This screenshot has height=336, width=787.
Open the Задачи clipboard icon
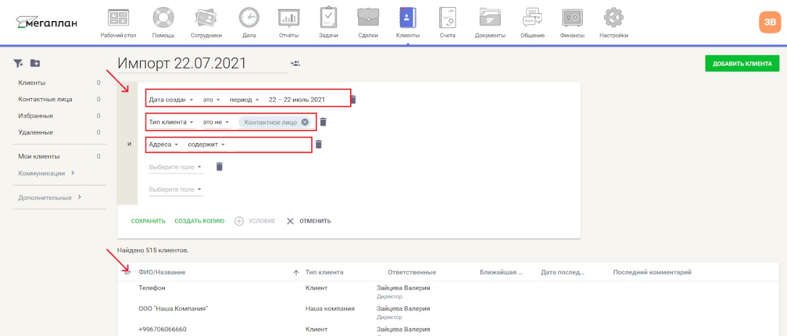[x=328, y=18]
